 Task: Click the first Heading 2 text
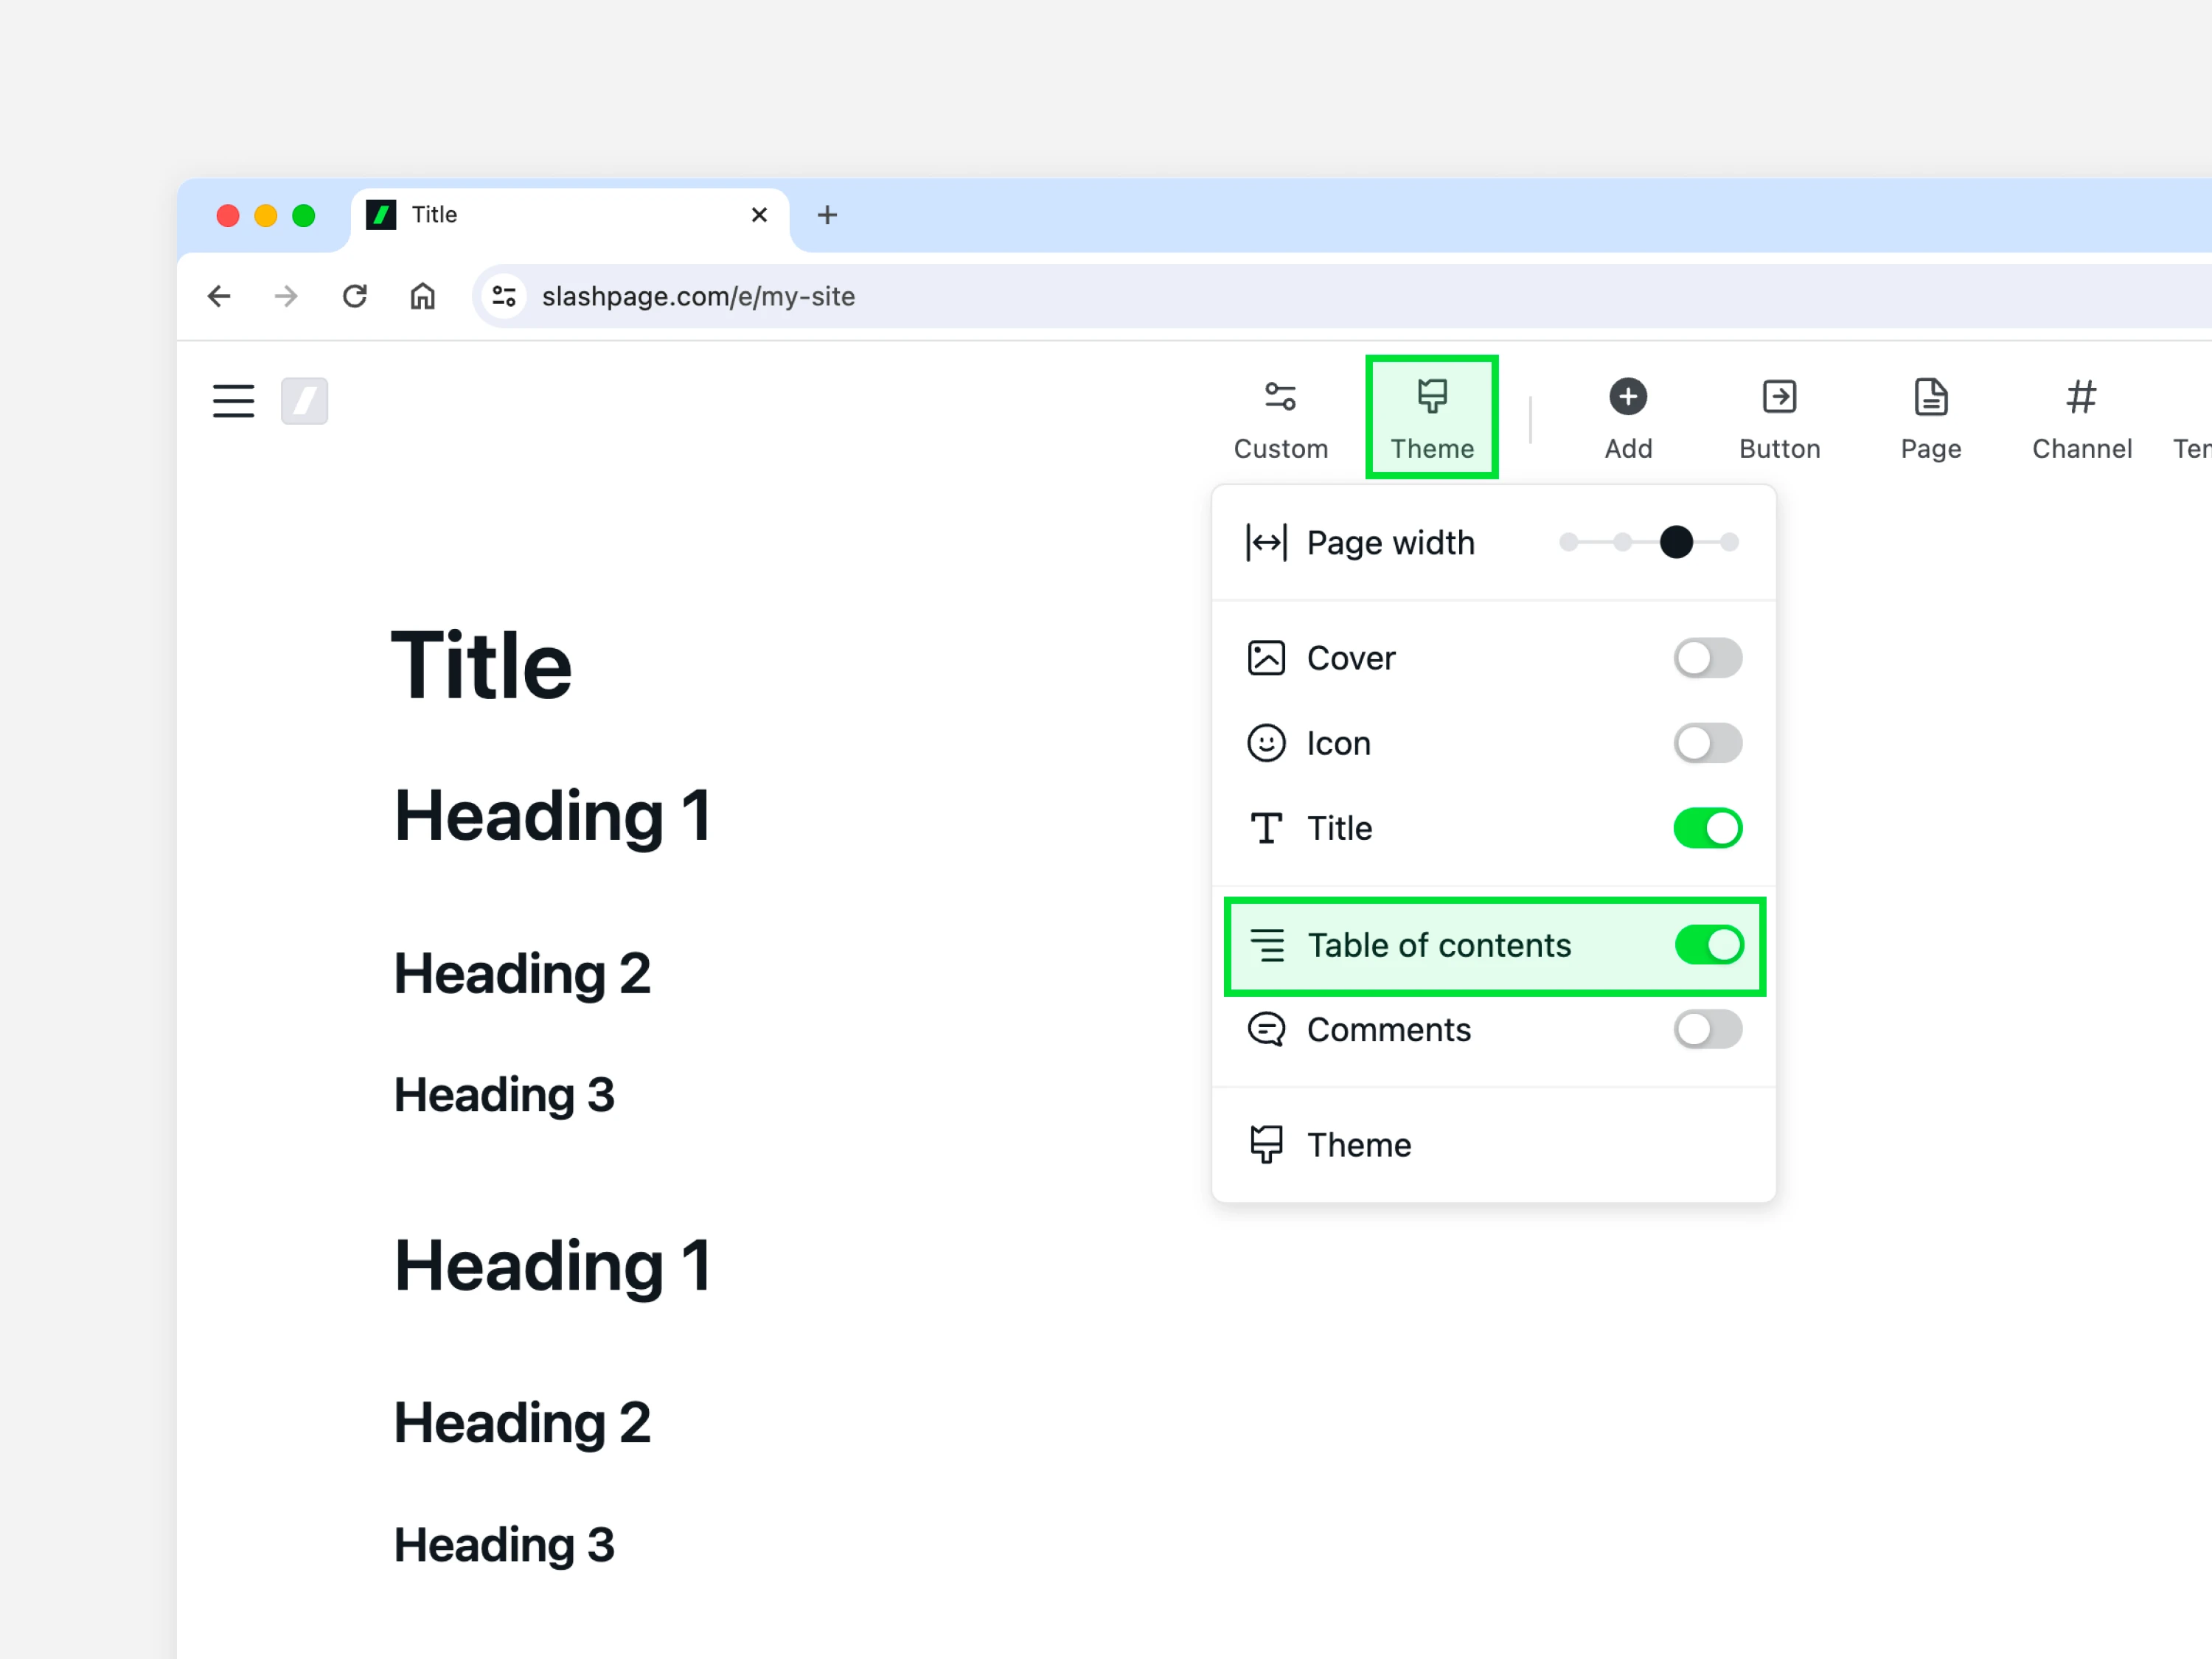[x=522, y=973]
